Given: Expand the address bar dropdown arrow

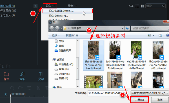Looking at the screenshot, I should [123, 28].
